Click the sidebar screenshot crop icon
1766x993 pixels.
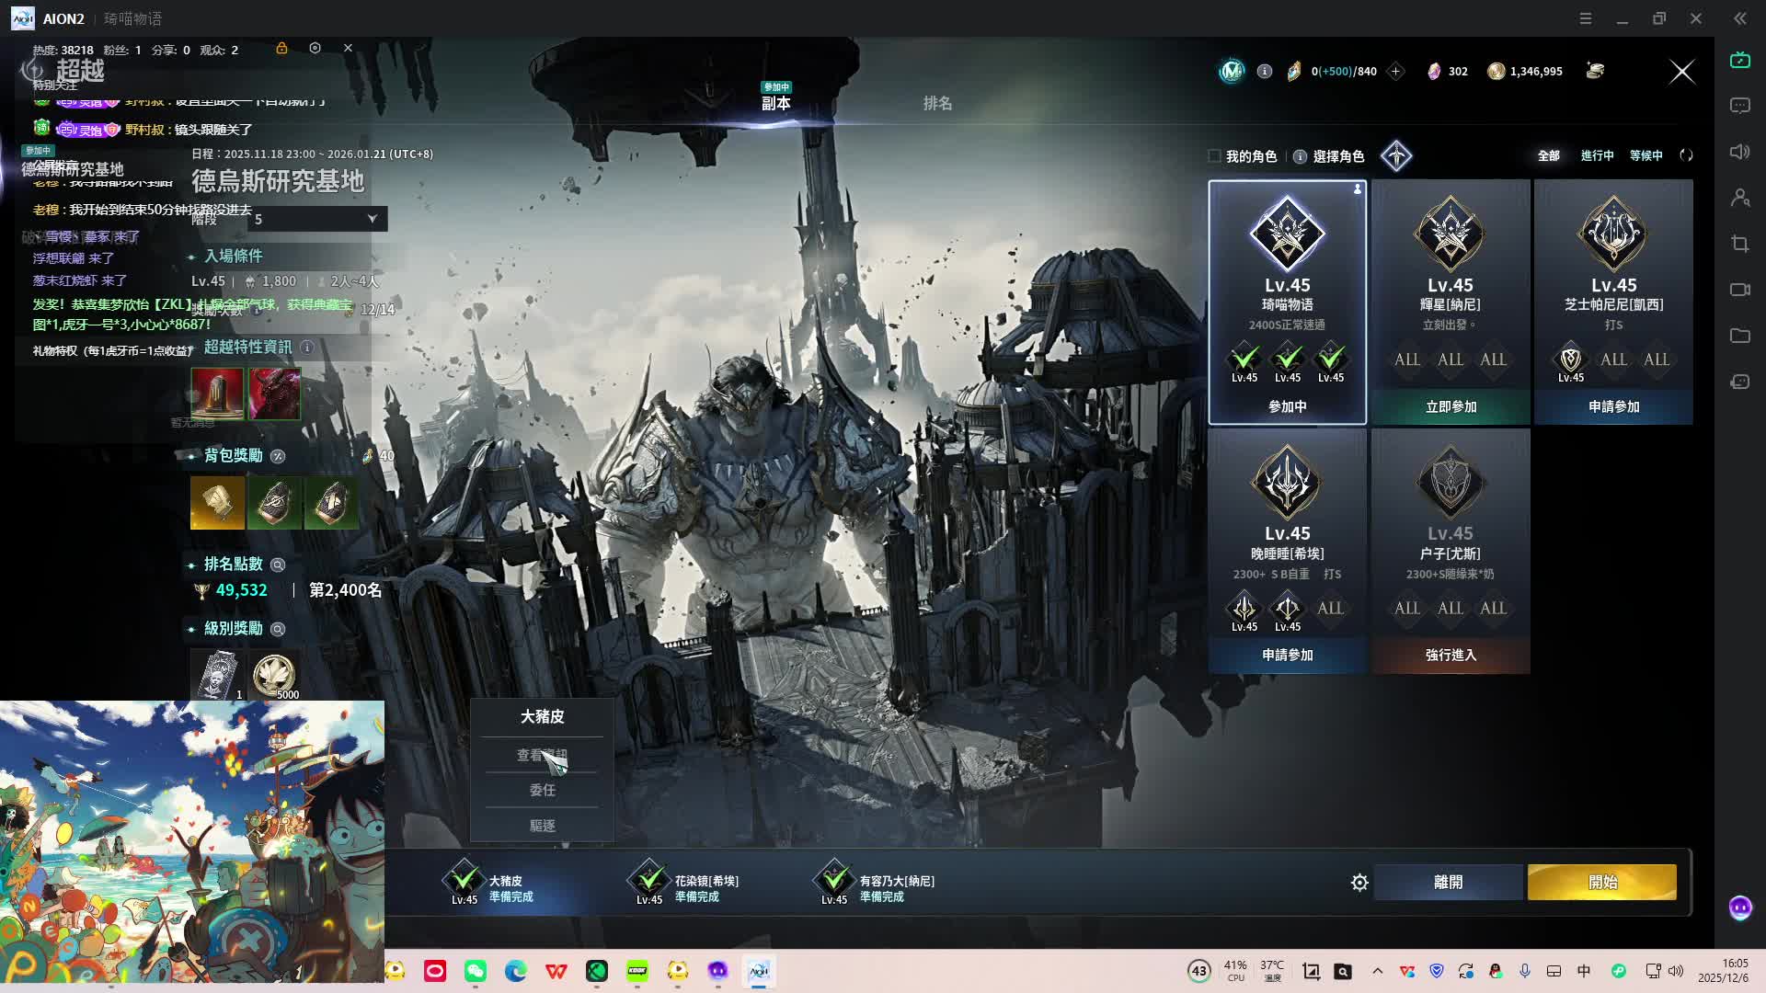coord(1739,244)
